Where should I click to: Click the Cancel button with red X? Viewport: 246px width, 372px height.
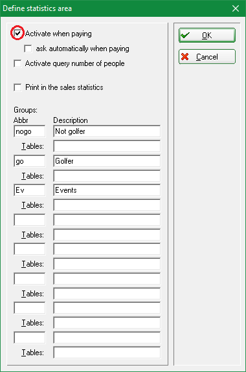(207, 57)
